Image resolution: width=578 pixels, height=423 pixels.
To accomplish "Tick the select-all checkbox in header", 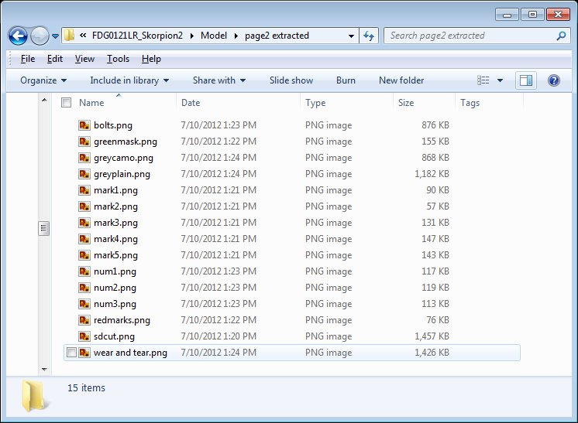I will [x=67, y=103].
